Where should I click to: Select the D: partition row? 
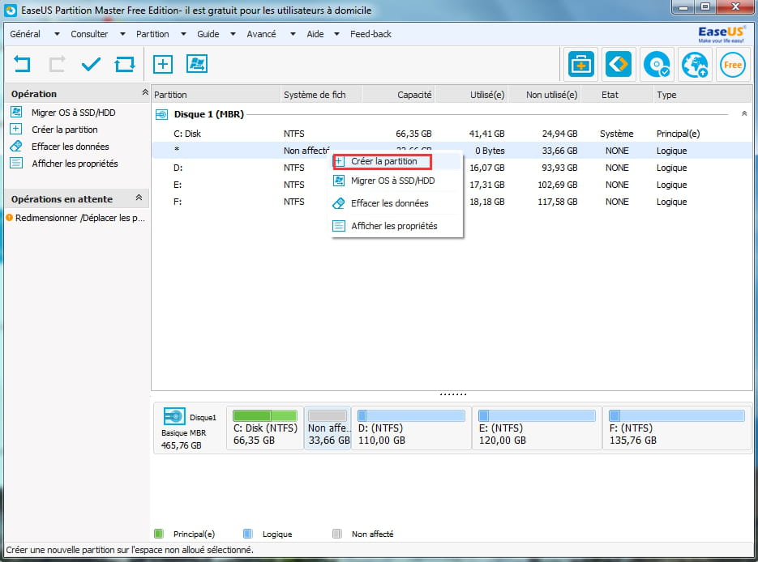point(452,168)
